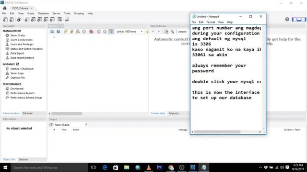The image size is (307, 172).
Task: Open the object inspector toolbar icon
Action: 19,19
